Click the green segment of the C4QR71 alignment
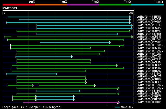The image size is (166, 109). [24, 97]
